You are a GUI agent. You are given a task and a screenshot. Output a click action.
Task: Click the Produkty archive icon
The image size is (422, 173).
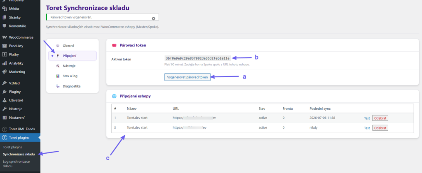point(4,46)
